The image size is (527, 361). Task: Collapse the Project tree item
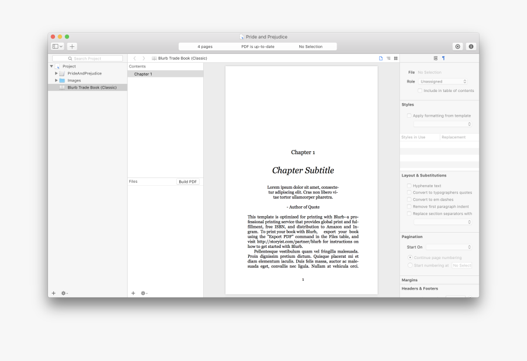click(x=52, y=66)
